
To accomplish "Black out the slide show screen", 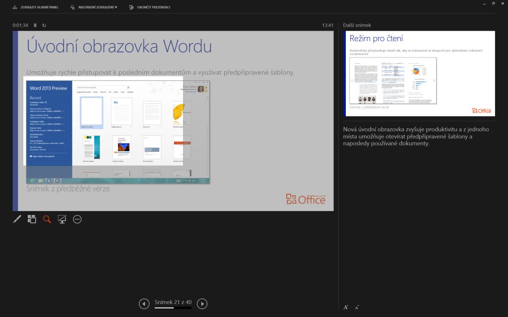I will click(62, 219).
